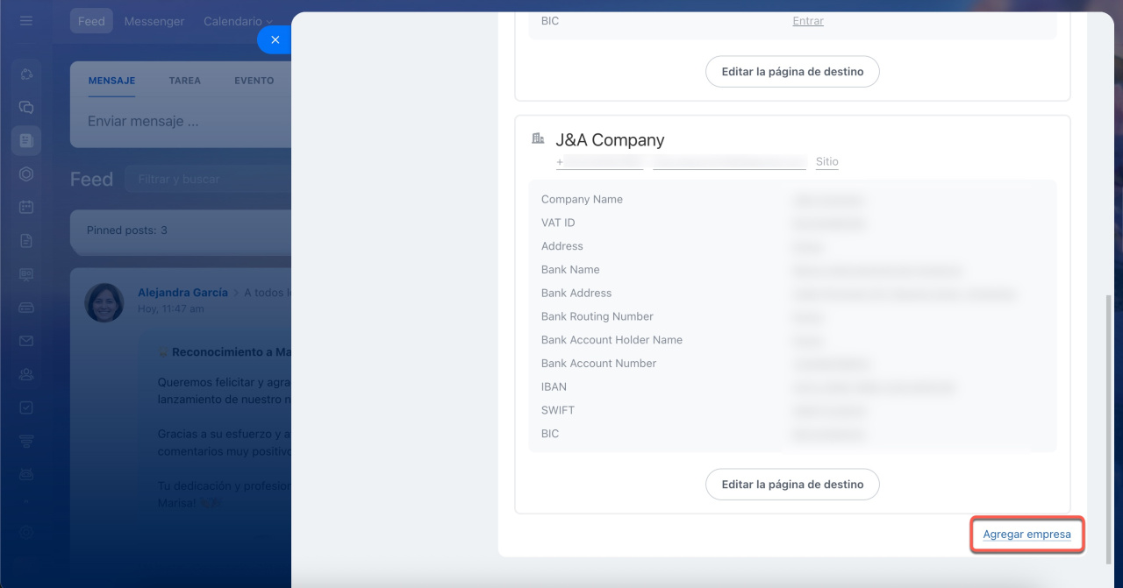
Task: Click the SWIFT field label
Action: [558, 410]
